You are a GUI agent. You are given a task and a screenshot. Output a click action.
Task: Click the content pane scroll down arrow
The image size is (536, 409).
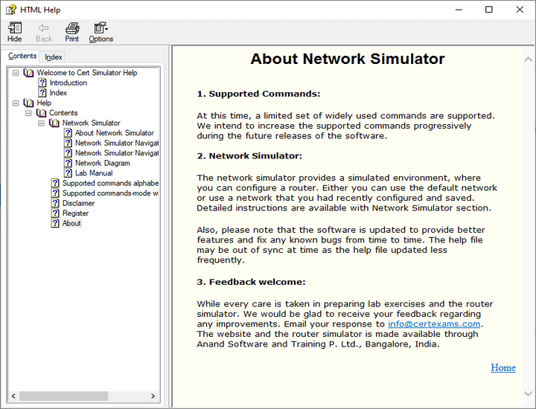click(x=528, y=393)
